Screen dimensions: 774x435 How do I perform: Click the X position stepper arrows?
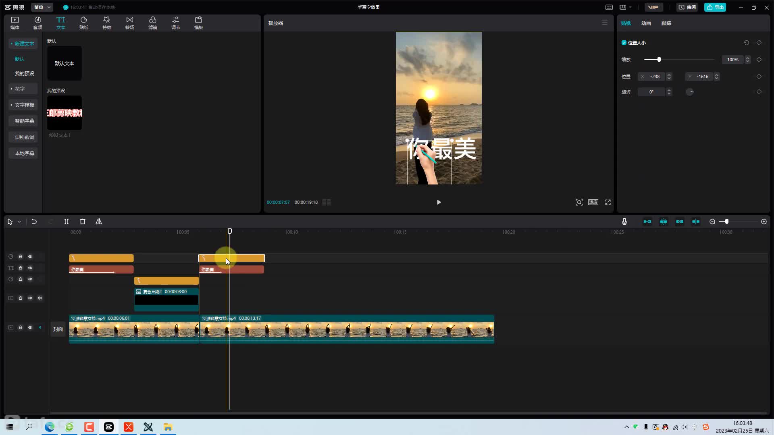pos(669,77)
